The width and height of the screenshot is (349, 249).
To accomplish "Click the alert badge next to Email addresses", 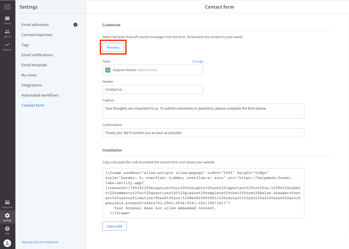I will coord(75,24).
